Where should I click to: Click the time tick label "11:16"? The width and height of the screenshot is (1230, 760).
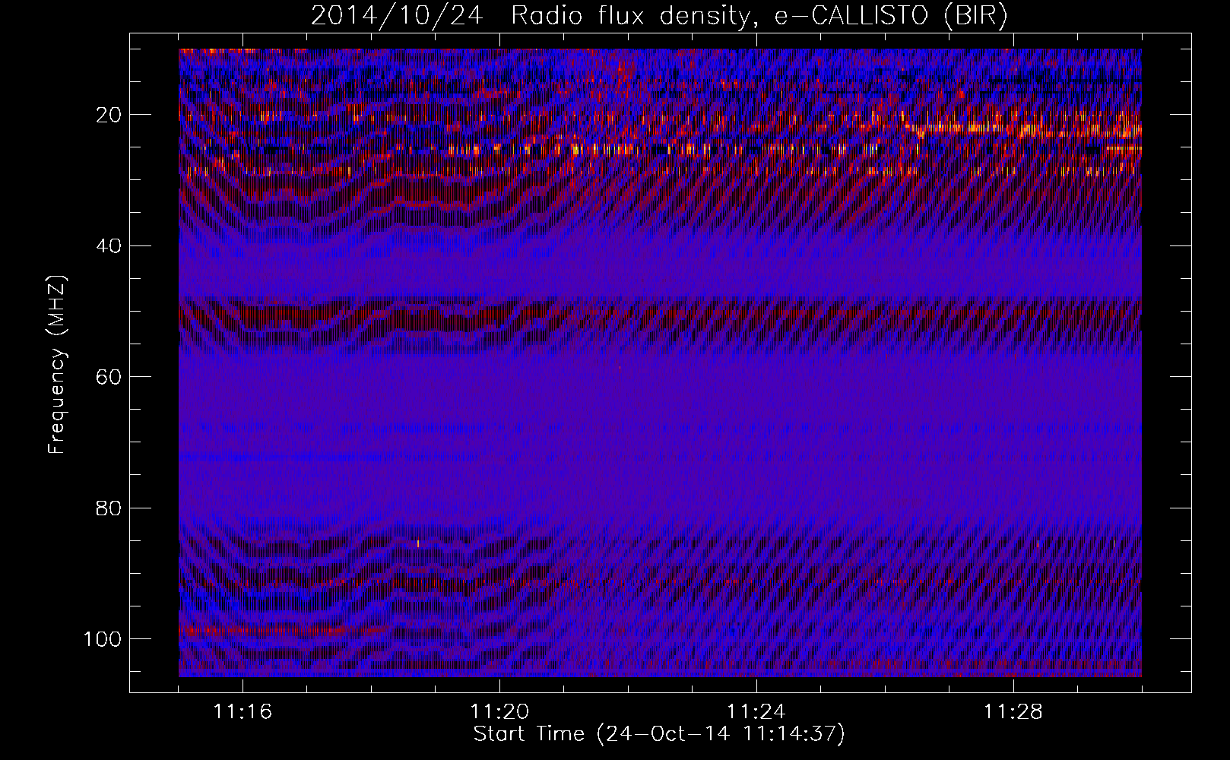tap(243, 712)
